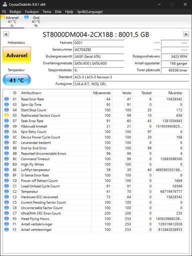Click the blue status icon for Start/Stop Count
Viewport: 192px width, 256px height.
click(6, 110)
